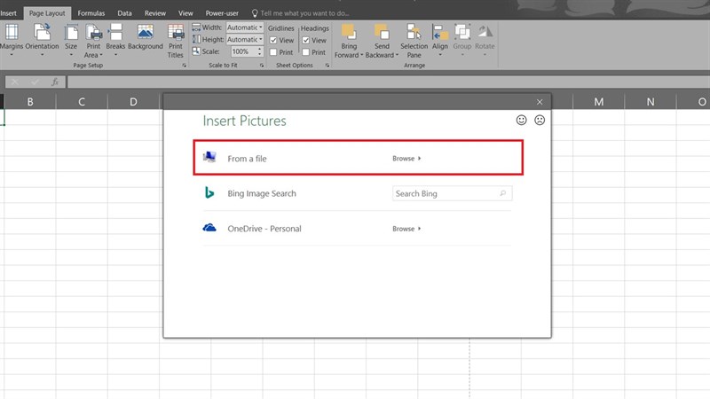
Task: Switch to the Power-user tab
Action: (x=222, y=13)
